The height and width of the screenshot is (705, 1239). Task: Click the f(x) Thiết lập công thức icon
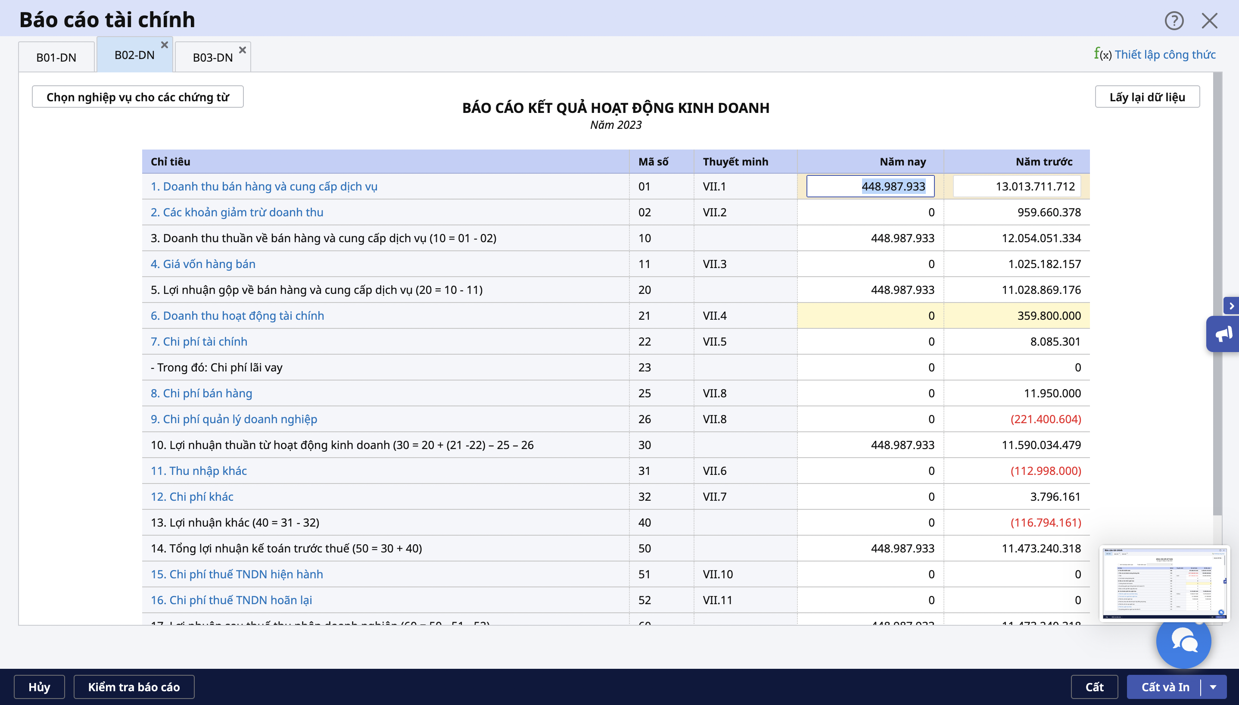1102,54
